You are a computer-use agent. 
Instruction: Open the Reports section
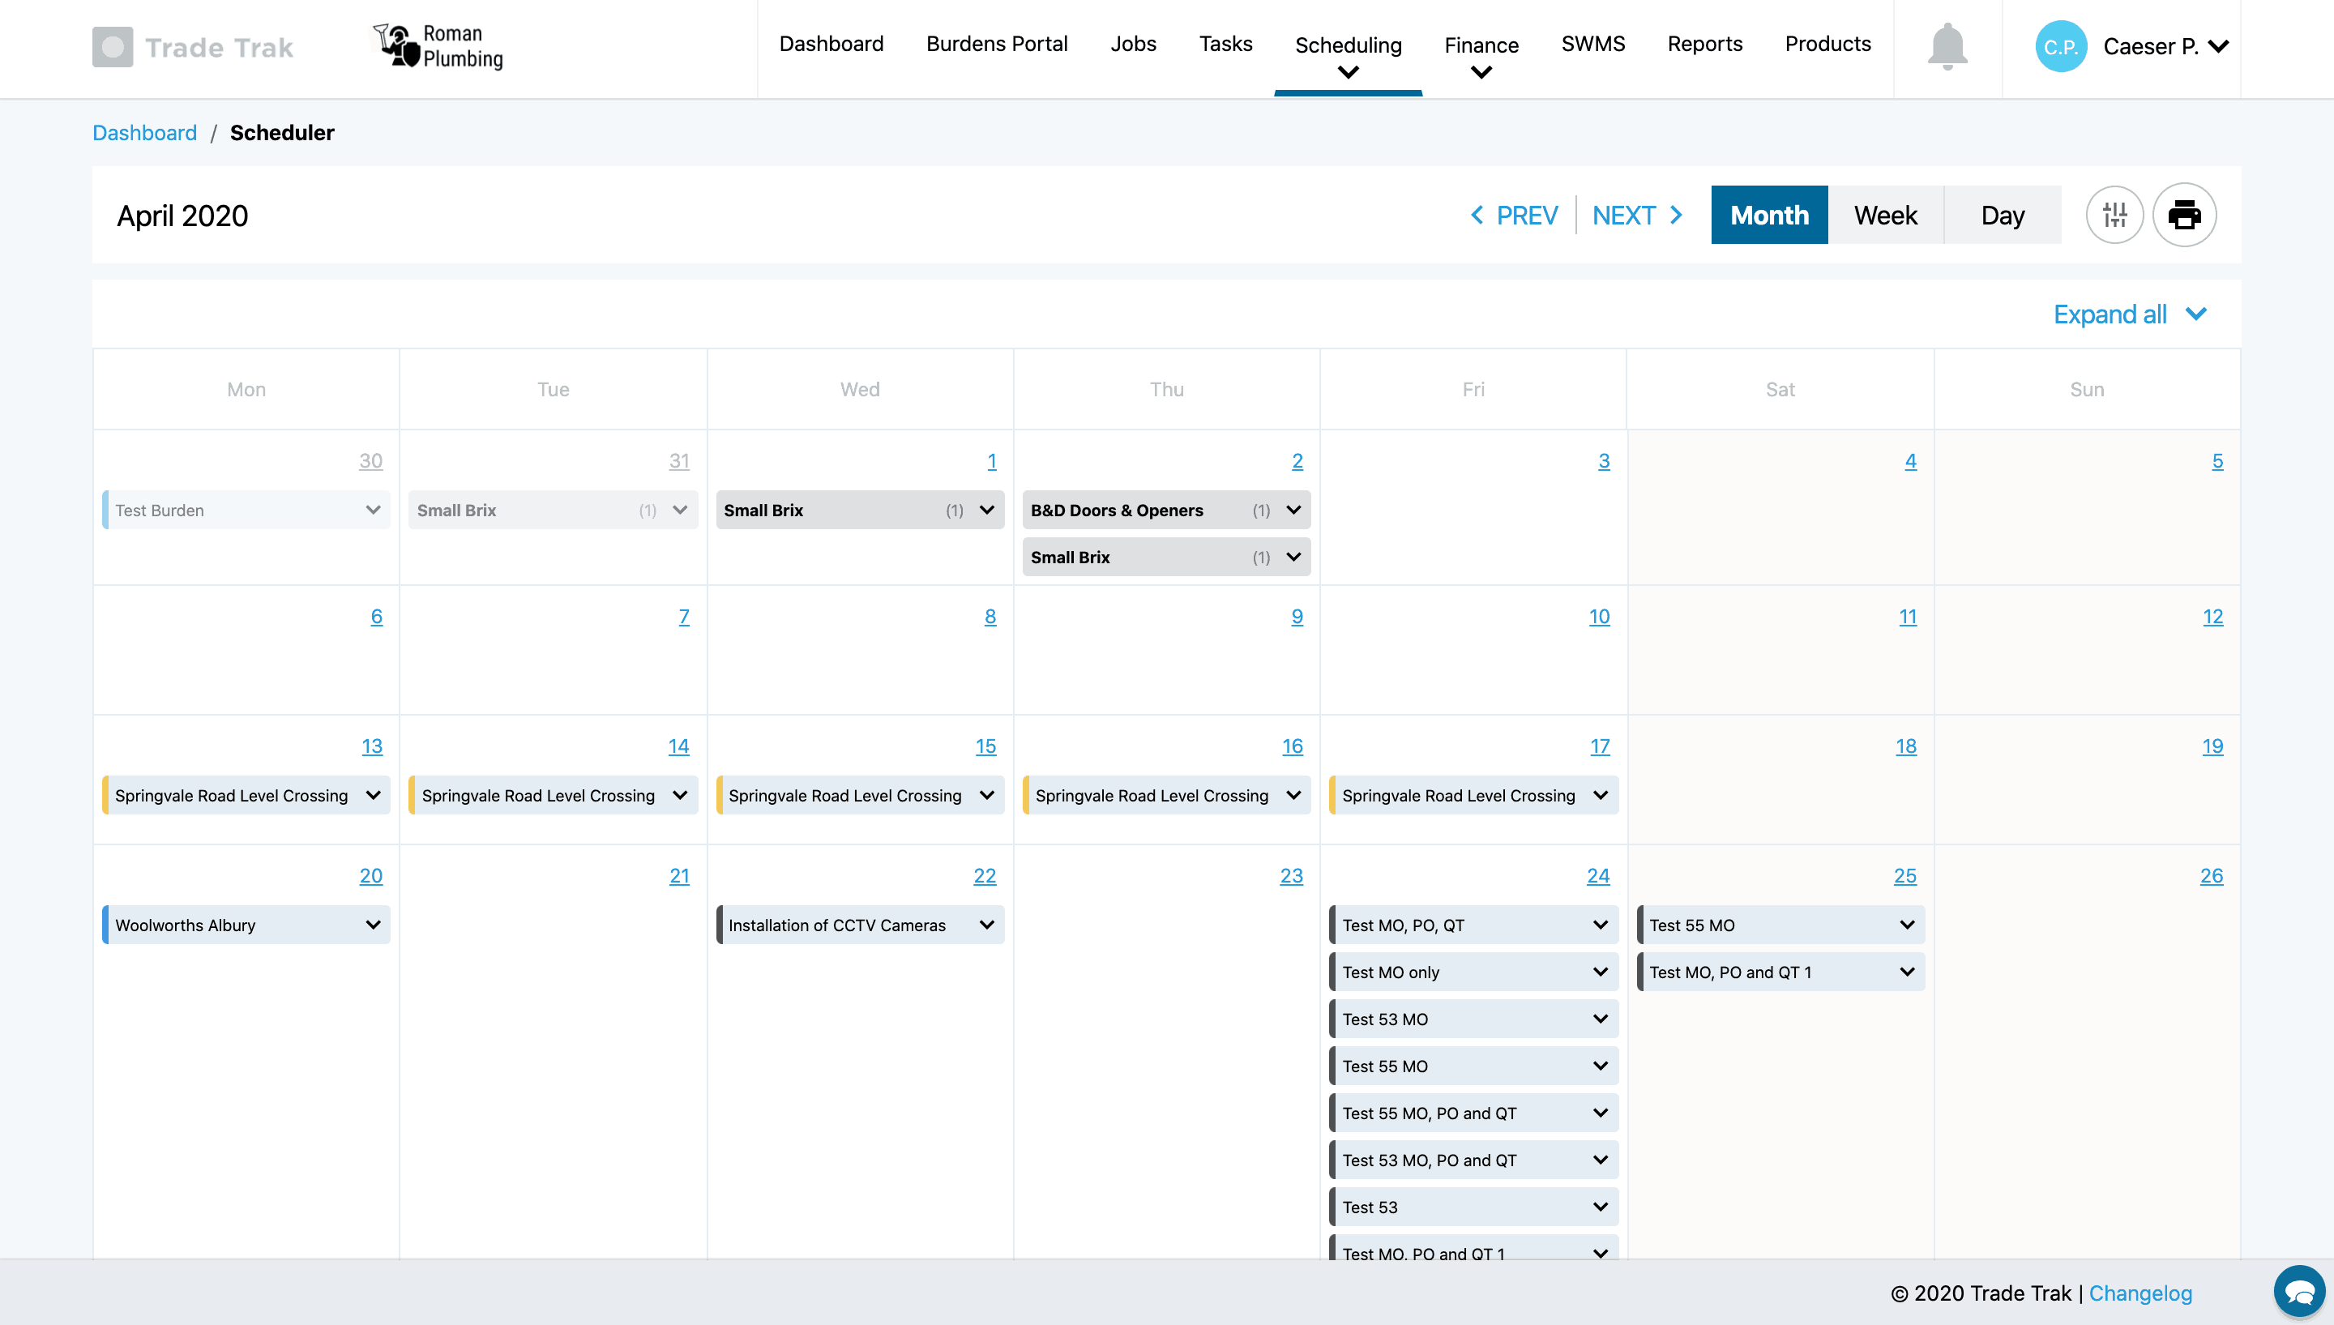pos(1704,44)
